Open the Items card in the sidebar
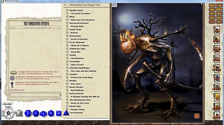 216,78
